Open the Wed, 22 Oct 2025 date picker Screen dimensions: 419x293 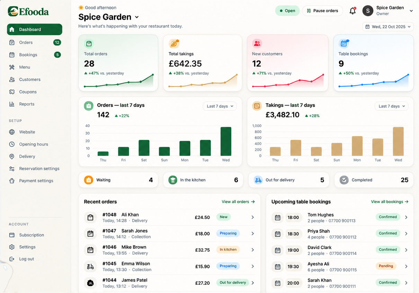click(388, 27)
